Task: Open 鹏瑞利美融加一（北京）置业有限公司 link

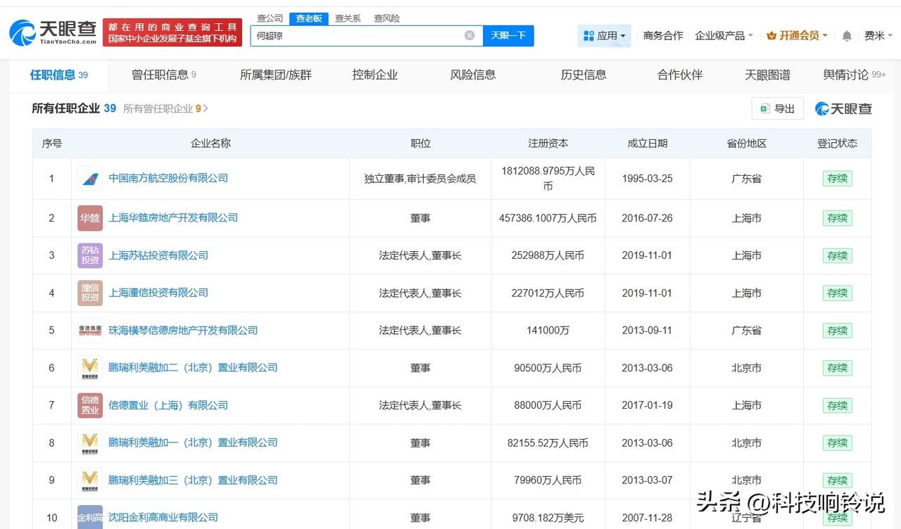Action: [x=193, y=442]
